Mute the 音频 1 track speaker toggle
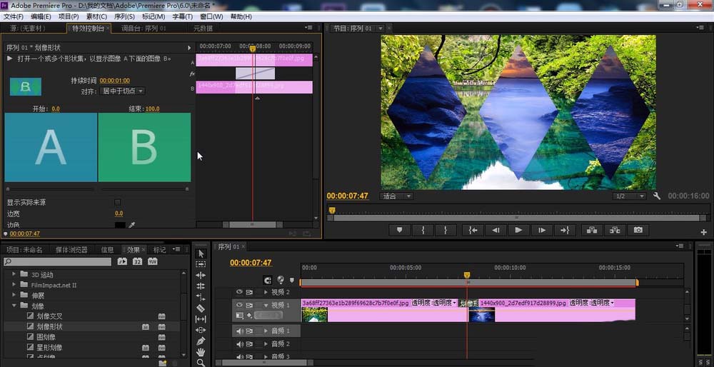 pos(240,331)
